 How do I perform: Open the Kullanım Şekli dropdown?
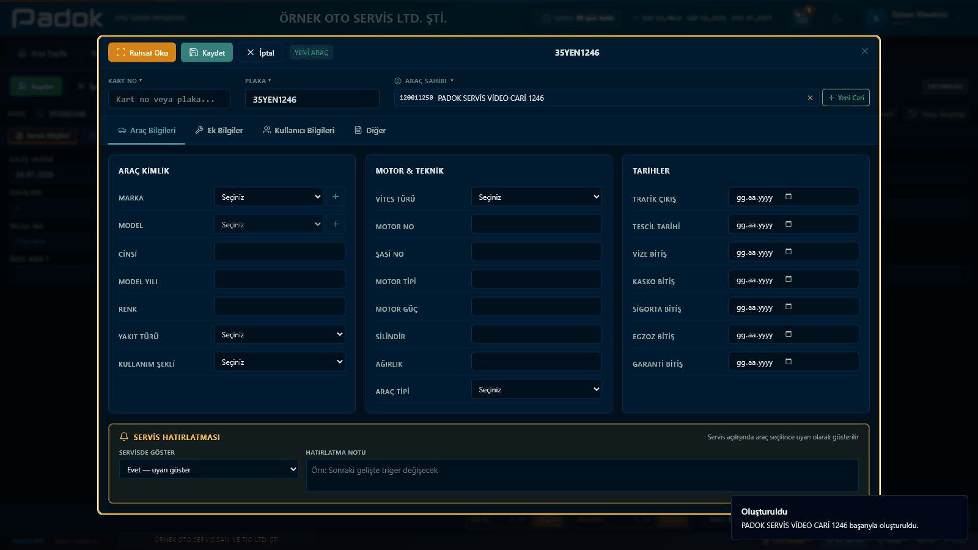pyautogui.click(x=279, y=362)
